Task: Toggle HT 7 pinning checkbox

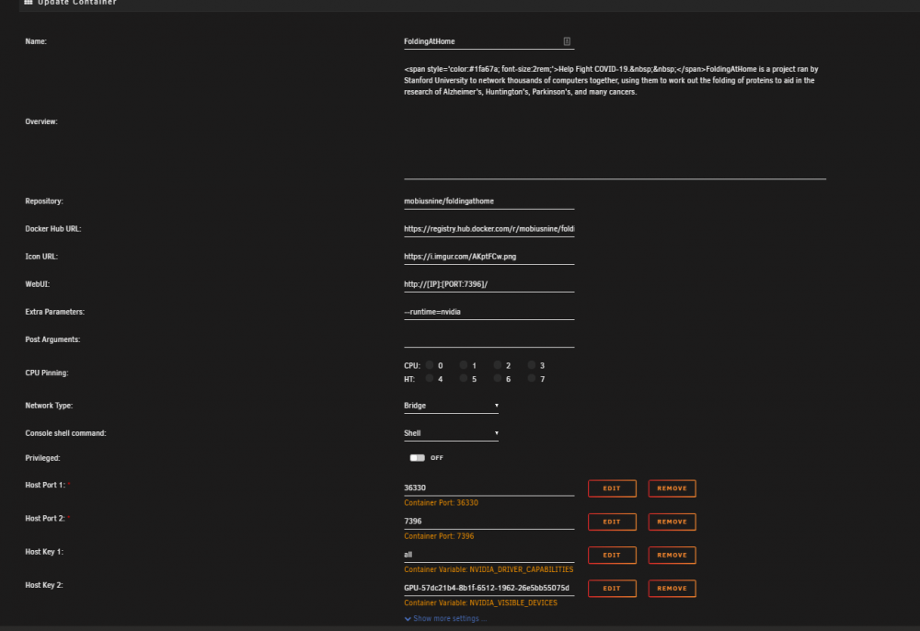Action: click(x=532, y=378)
